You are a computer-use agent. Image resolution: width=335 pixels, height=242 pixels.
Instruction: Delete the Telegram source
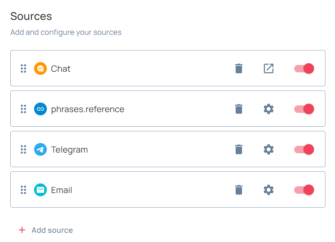coord(239,149)
